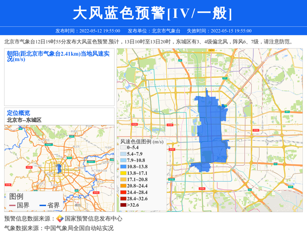Image resolution: width=307 pixels, height=241 pixels.
Task: Click the 北京市--东城区 location label
Action: tap(24, 120)
